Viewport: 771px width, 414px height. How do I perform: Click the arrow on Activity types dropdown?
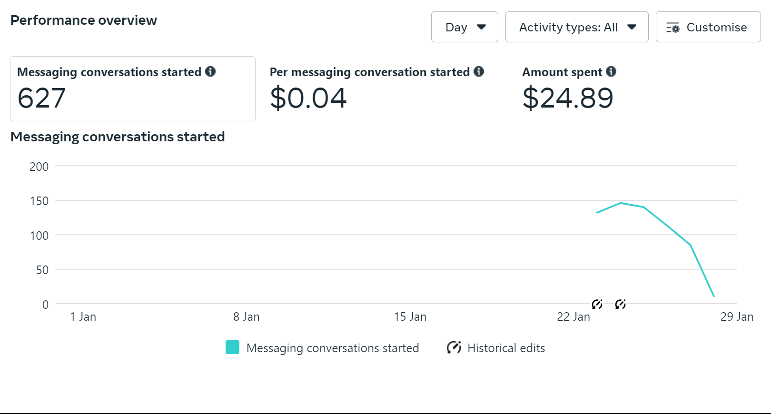pos(632,27)
